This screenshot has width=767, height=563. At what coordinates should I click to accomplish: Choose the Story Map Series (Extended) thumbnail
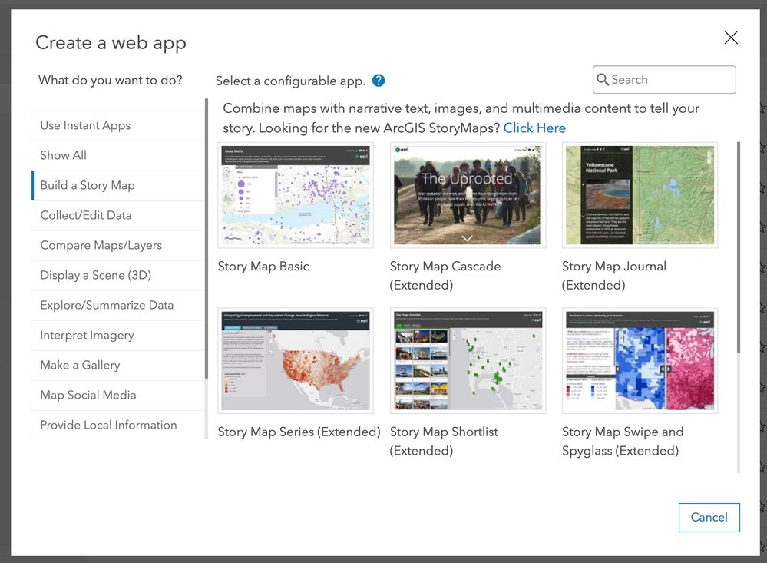[x=295, y=360]
